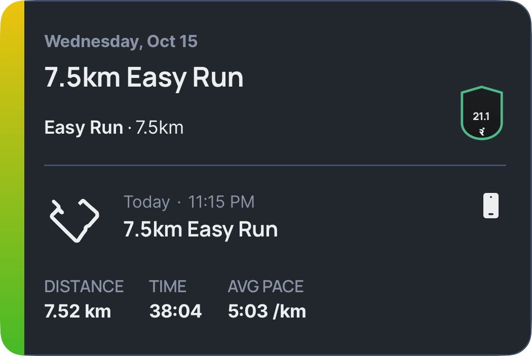Viewport: 532px width, 356px height.
Task: Click the 21.1 number in the shield badge
Action: coord(481,116)
